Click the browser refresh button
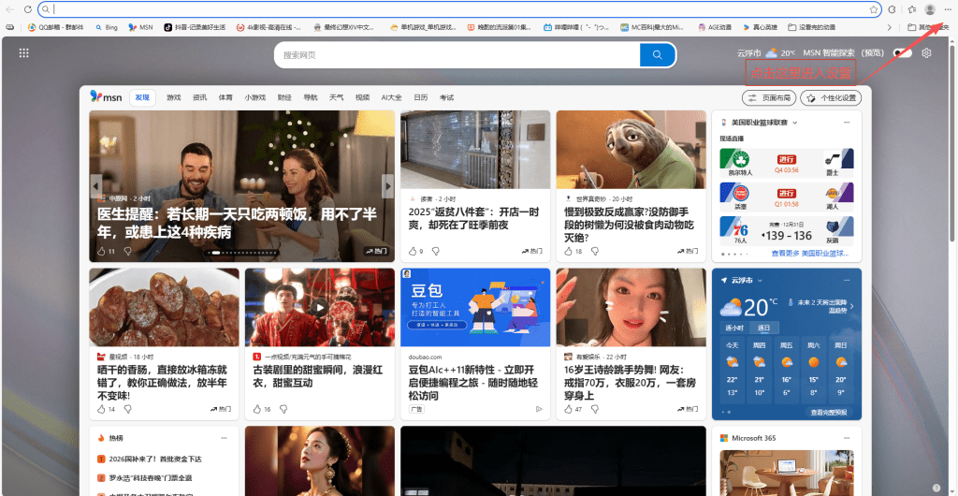958x496 pixels. coord(28,8)
